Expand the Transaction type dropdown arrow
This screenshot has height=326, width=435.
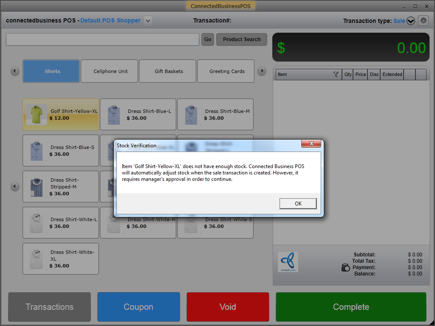point(411,21)
